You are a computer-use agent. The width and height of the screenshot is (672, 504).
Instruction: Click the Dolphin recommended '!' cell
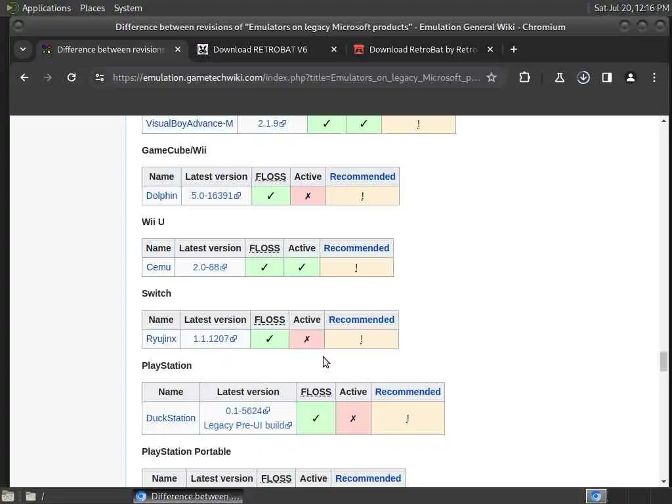click(x=362, y=196)
